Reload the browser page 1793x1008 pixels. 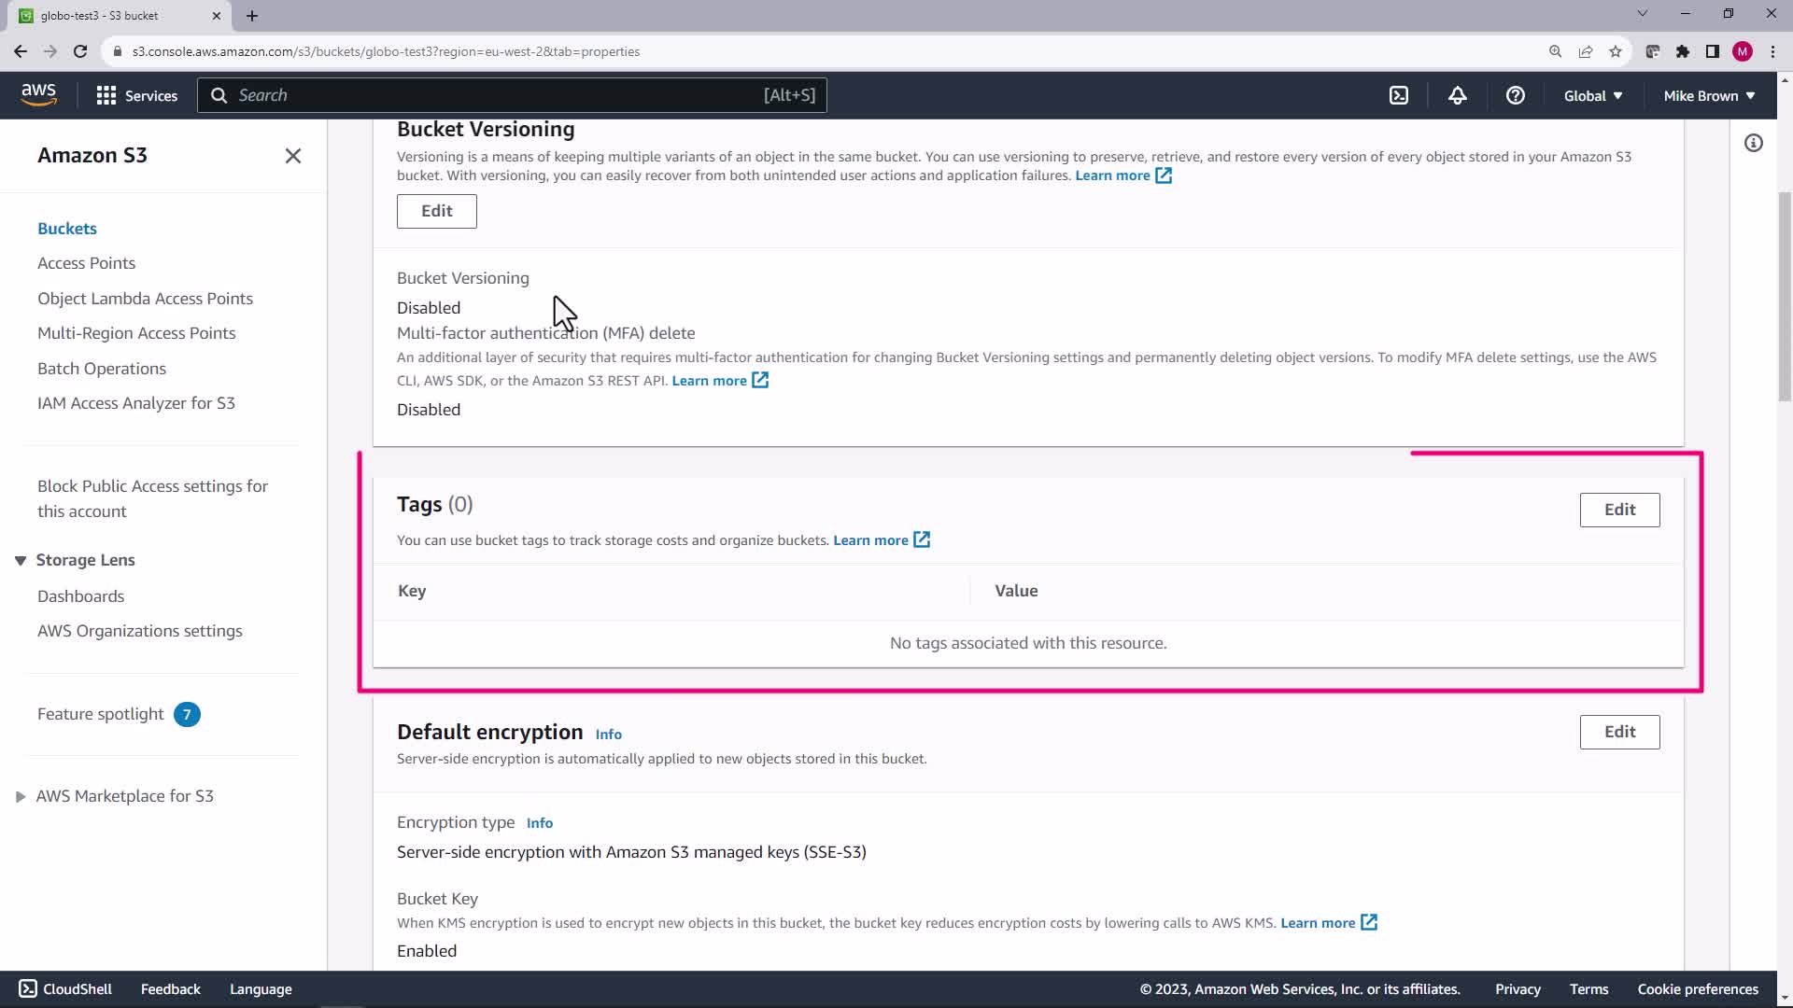[80, 51]
